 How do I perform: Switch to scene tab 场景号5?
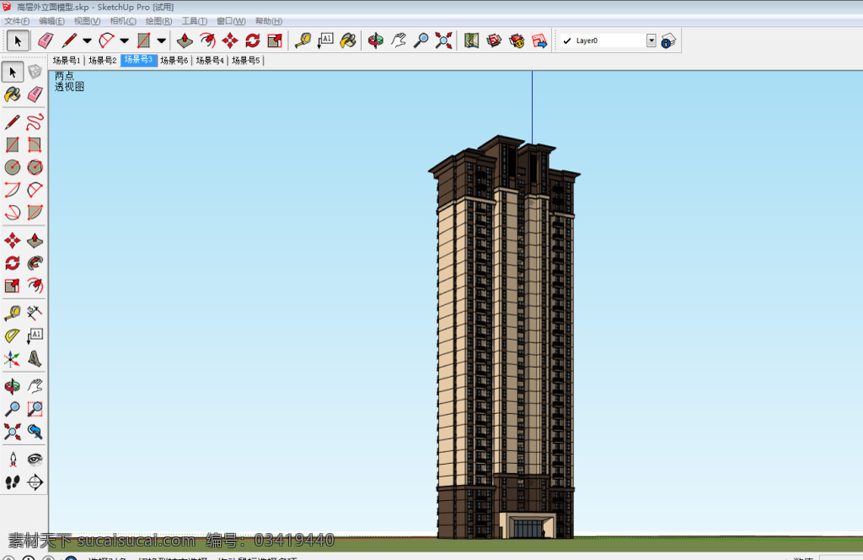245,61
